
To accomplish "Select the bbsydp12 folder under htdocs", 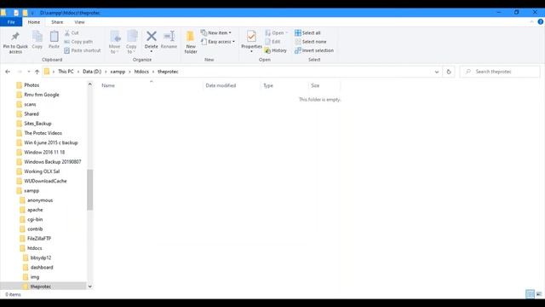I will [41, 258].
